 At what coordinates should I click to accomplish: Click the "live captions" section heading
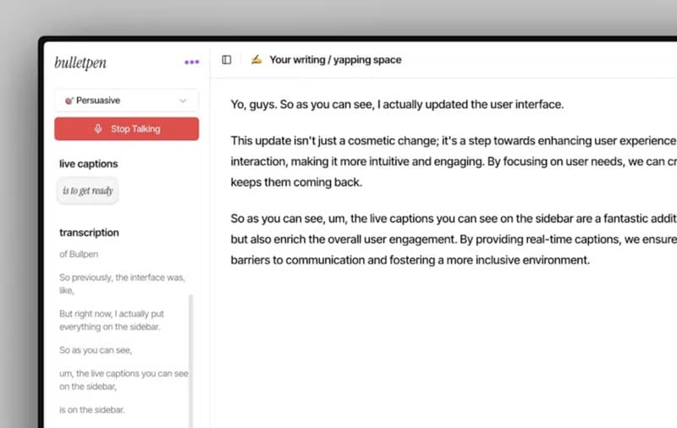click(89, 163)
